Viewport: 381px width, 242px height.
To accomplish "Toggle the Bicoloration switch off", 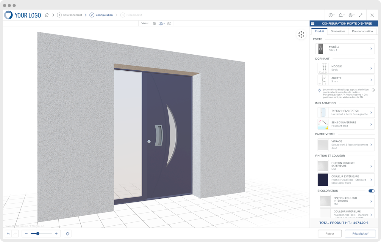I will pos(371,191).
